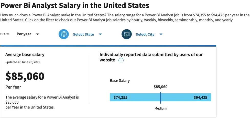Click the map icon beside Select City

pyautogui.click(x=126, y=34)
